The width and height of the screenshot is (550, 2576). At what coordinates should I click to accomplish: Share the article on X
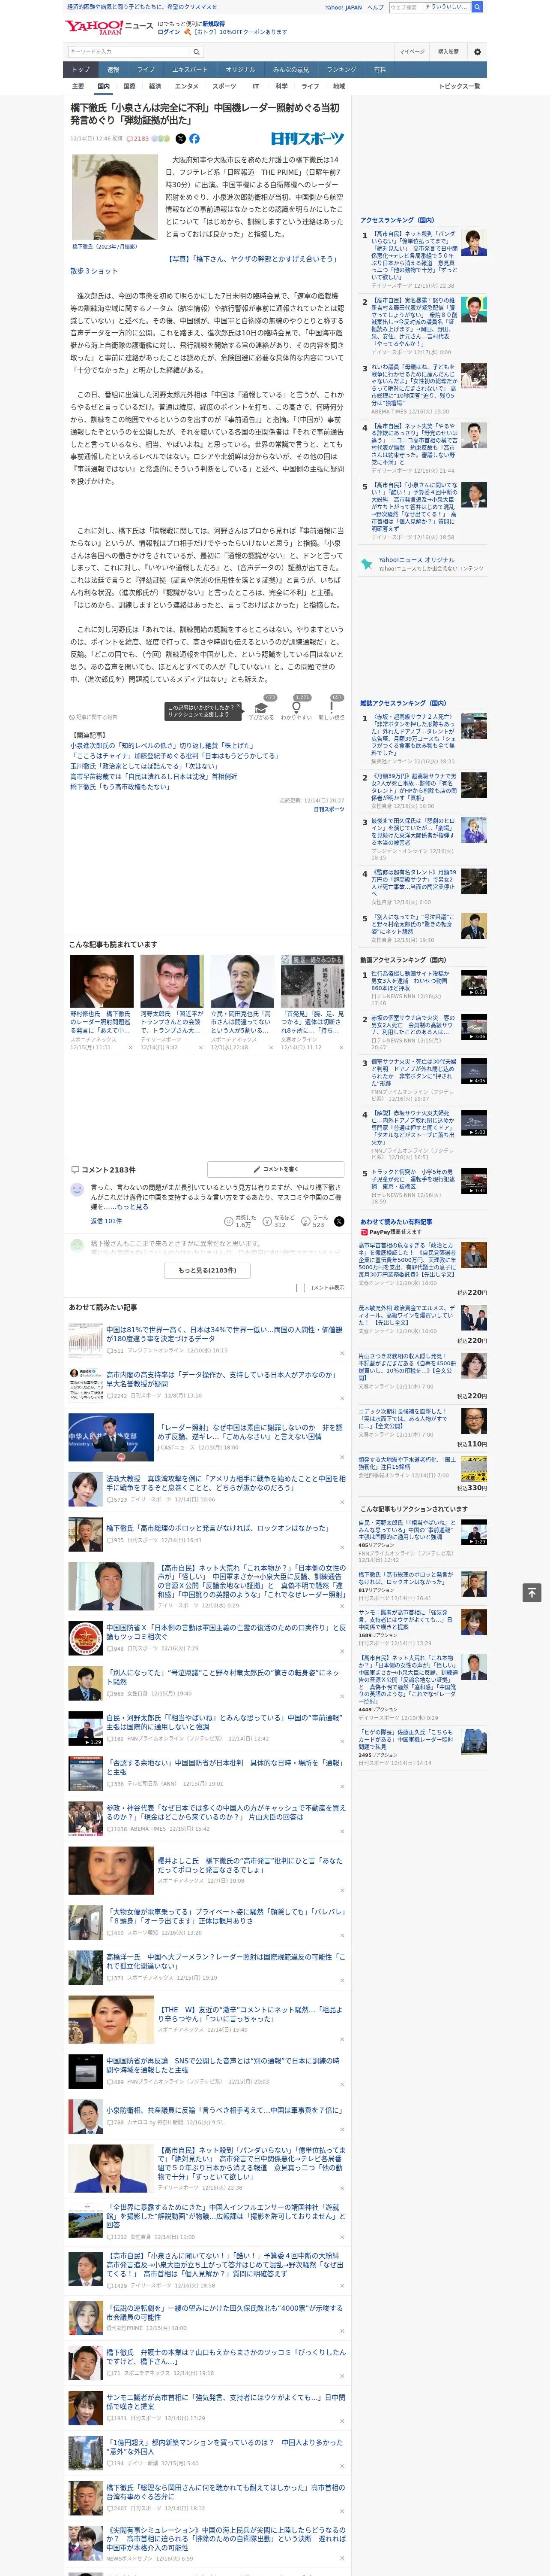[x=181, y=139]
